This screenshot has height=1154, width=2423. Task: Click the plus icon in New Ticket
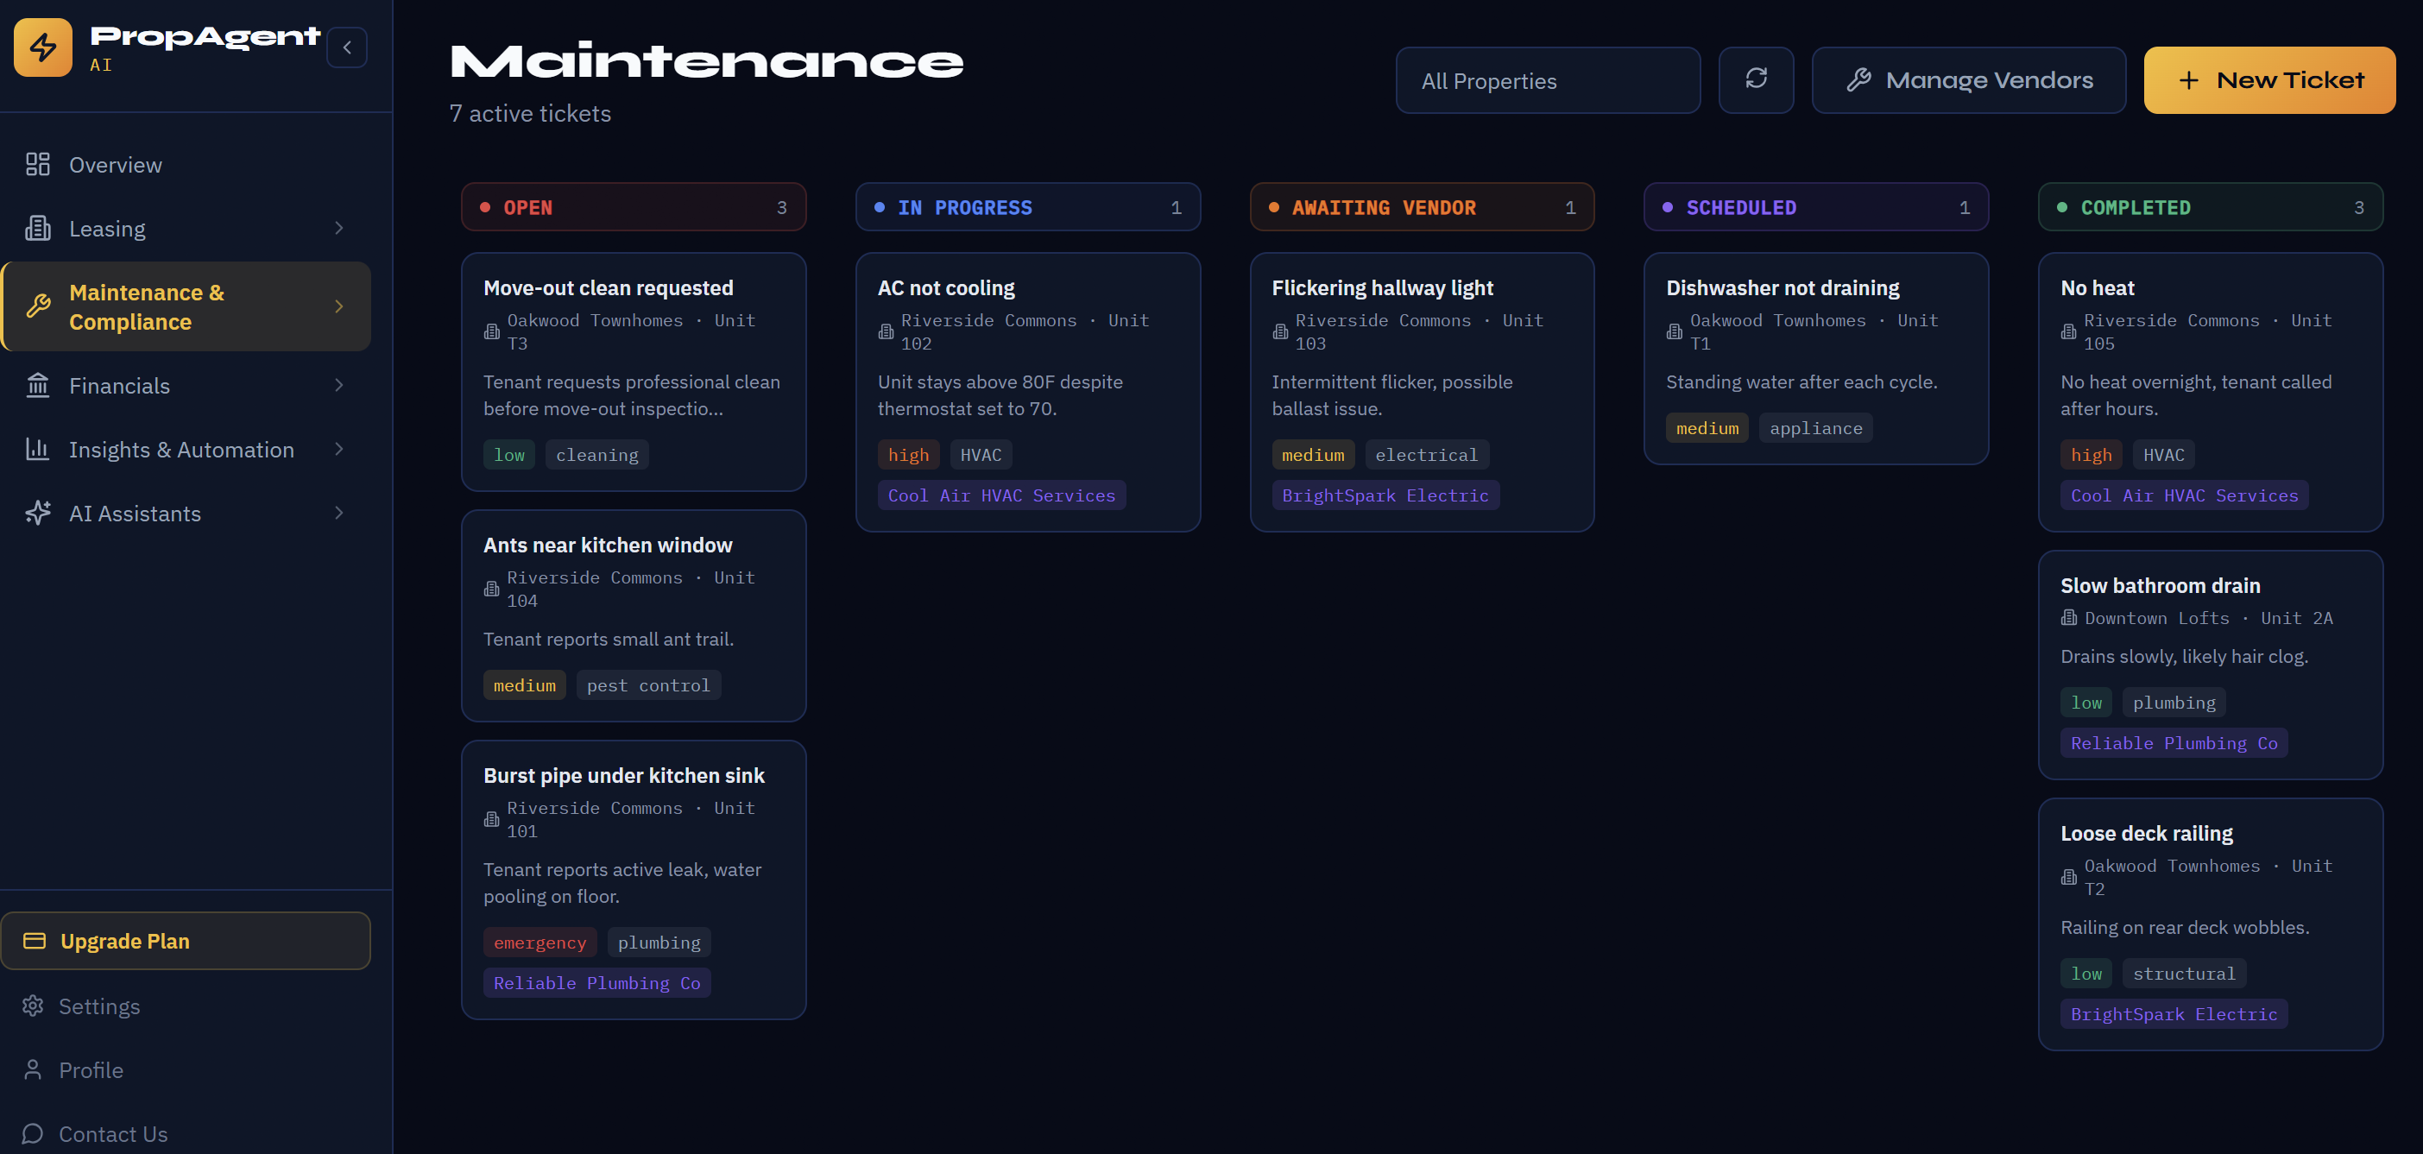pos(2189,80)
